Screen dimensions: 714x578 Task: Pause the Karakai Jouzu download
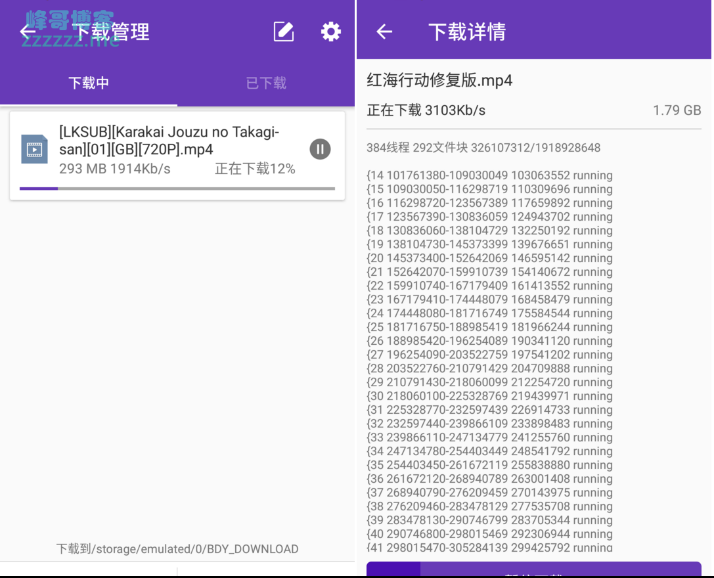click(320, 149)
